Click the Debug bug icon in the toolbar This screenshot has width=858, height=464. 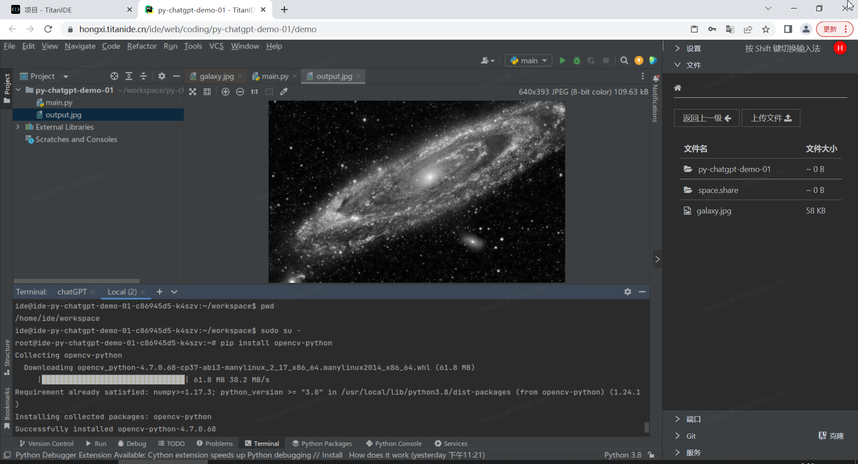coord(577,61)
